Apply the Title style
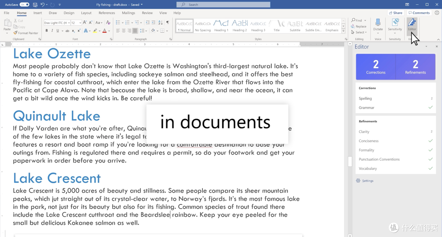 (277, 26)
